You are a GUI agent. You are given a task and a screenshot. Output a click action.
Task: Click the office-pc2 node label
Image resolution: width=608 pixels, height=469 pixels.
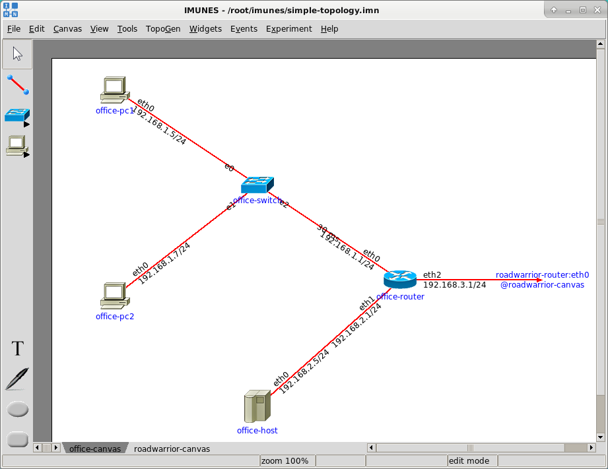(x=115, y=316)
